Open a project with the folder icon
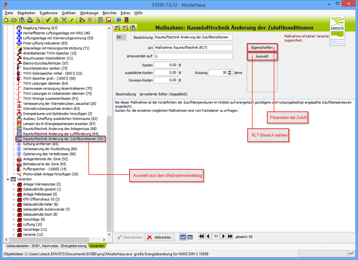Image resolution: width=358 pixels, height=260 pixels. click(x=14, y=20)
